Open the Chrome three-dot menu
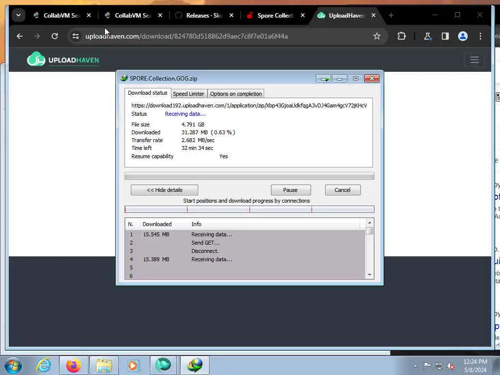 tap(480, 36)
